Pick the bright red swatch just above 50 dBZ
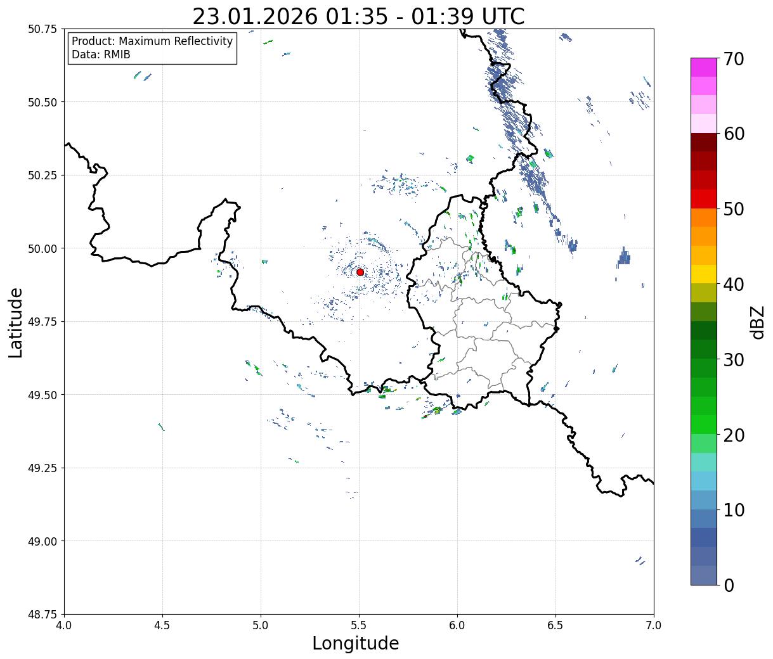The image size is (773, 659). [703, 199]
